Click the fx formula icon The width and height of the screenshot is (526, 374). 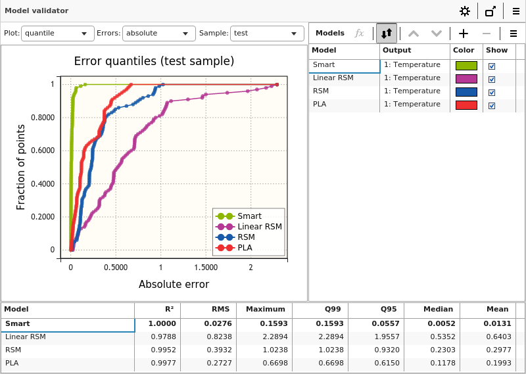click(359, 33)
